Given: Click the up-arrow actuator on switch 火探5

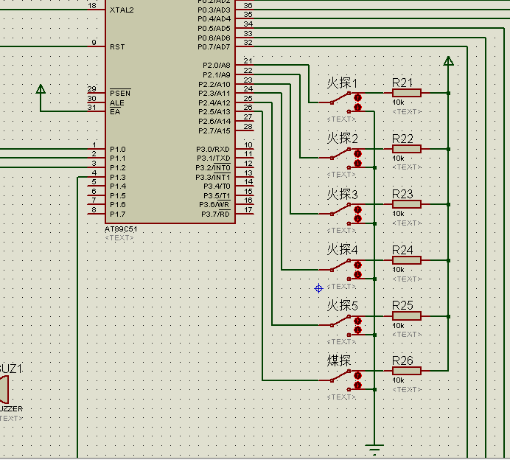Looking at the screenshot, I should 357,321.
